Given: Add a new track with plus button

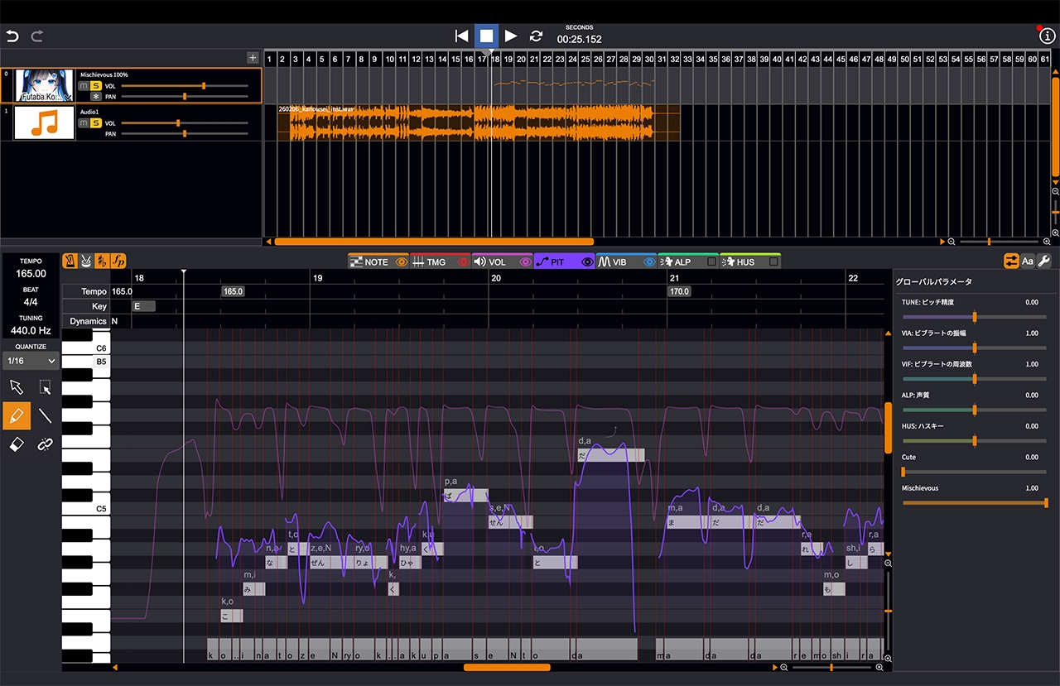Looking at the screenshot, I should [253, 58].
